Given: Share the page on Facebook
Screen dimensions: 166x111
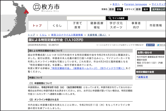Looking at the screenshot, I should pyautogui.click(x=150, y=45).
